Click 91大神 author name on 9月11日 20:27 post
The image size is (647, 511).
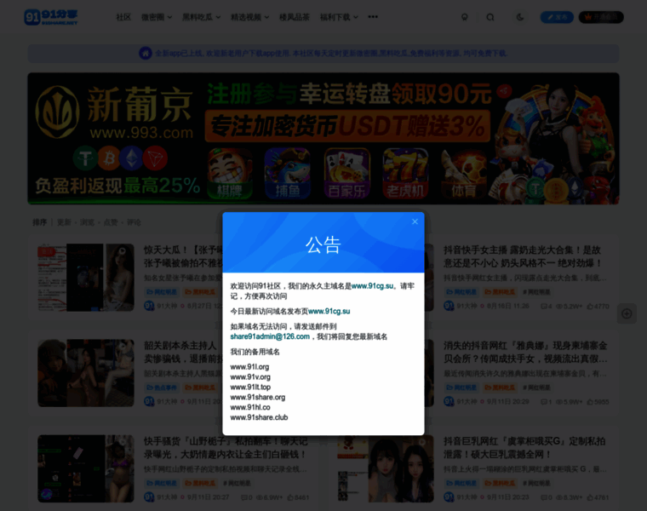[x=167, y=497]
